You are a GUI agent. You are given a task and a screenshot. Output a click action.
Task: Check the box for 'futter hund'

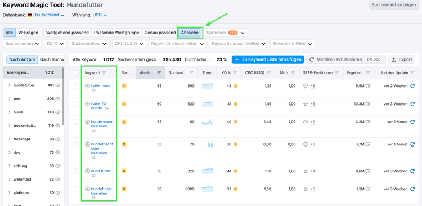tap(75, 86)
